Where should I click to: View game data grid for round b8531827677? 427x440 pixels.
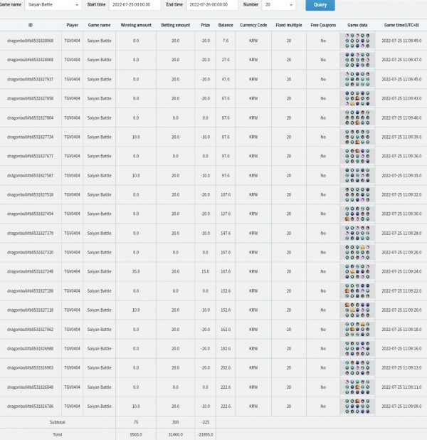click(357, 156)
